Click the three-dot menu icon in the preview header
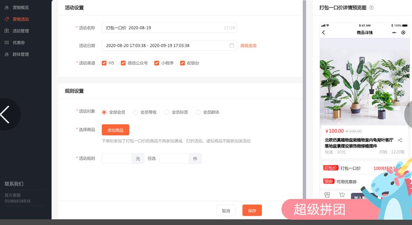412x225 pixels. coord(394,33)
